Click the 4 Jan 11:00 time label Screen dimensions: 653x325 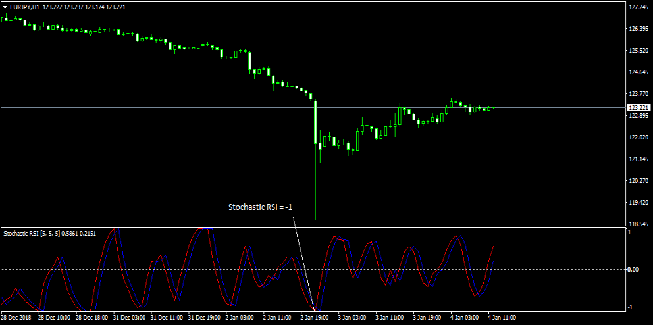[502, 317]
